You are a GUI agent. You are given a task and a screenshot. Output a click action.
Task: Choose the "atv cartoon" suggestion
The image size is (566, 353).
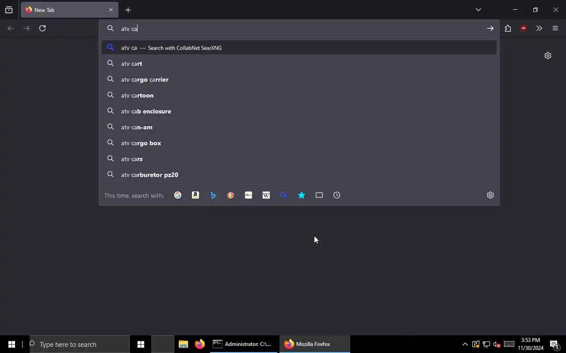(299, 95)
